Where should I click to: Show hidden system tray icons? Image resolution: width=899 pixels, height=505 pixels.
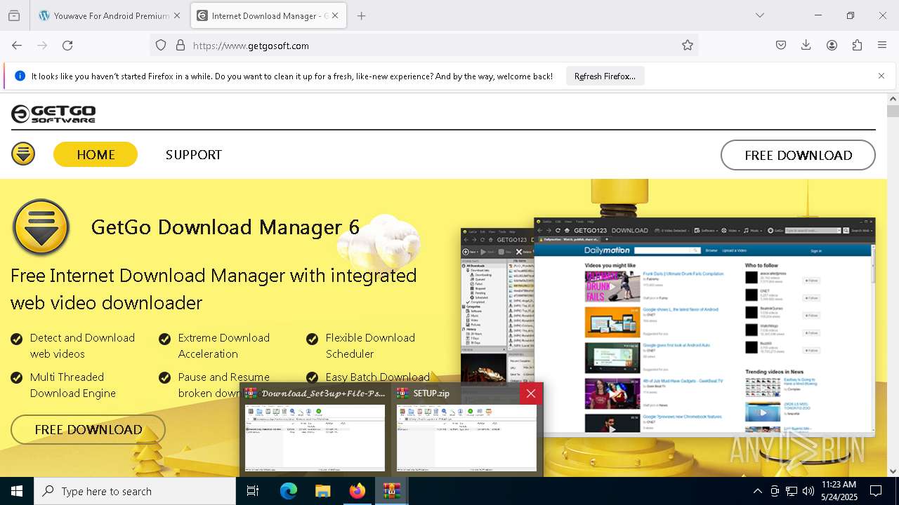(x=757, y=491)
